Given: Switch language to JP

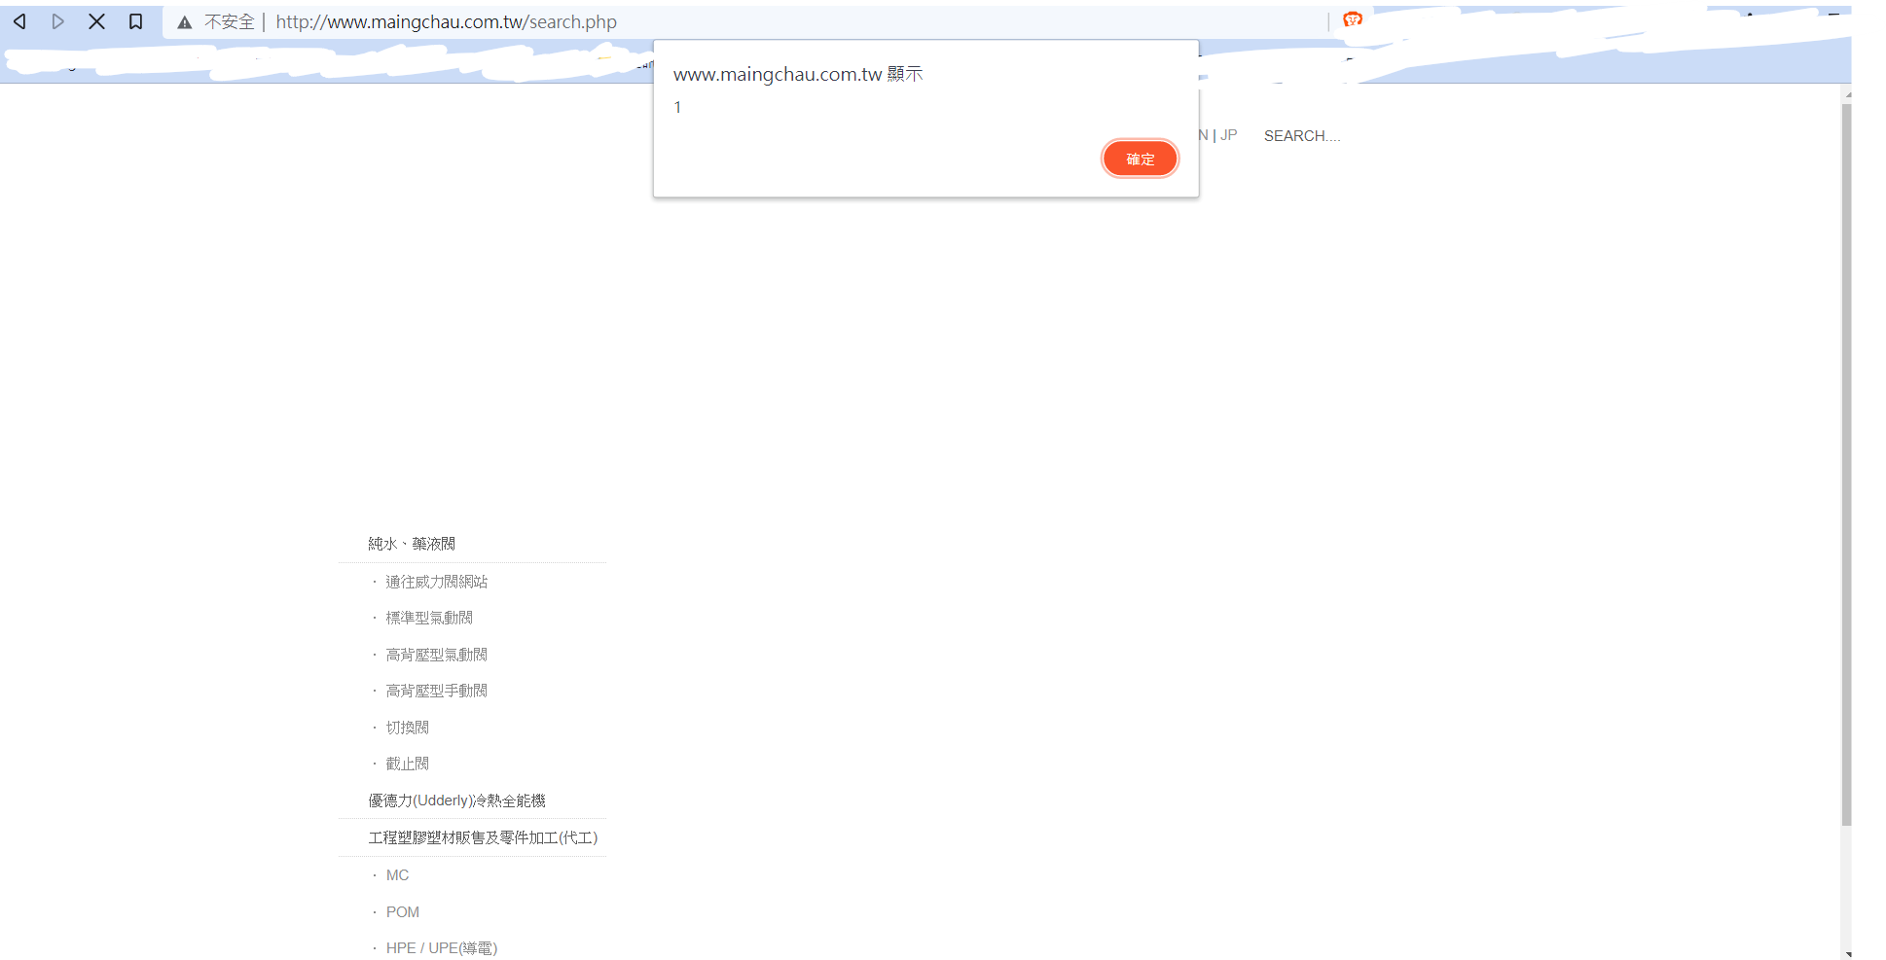Looking at the screenshot, I should click(x=1229, y=135).
